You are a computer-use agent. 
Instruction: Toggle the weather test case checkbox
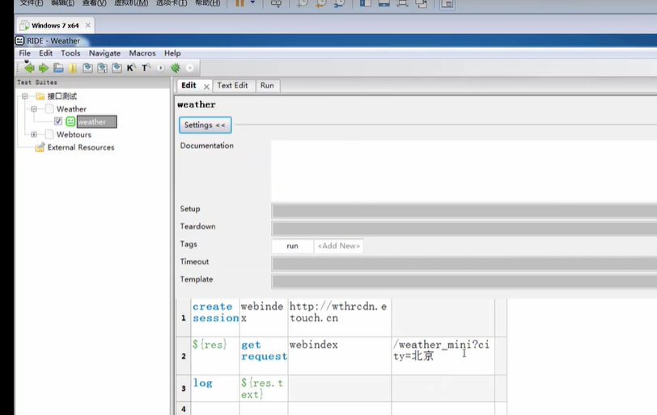(x=58, y=121)
